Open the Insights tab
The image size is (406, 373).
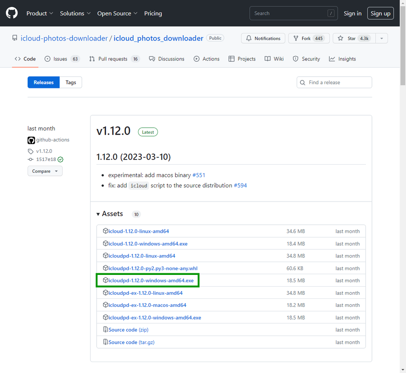pyautogui.click(x=342, y=59)
